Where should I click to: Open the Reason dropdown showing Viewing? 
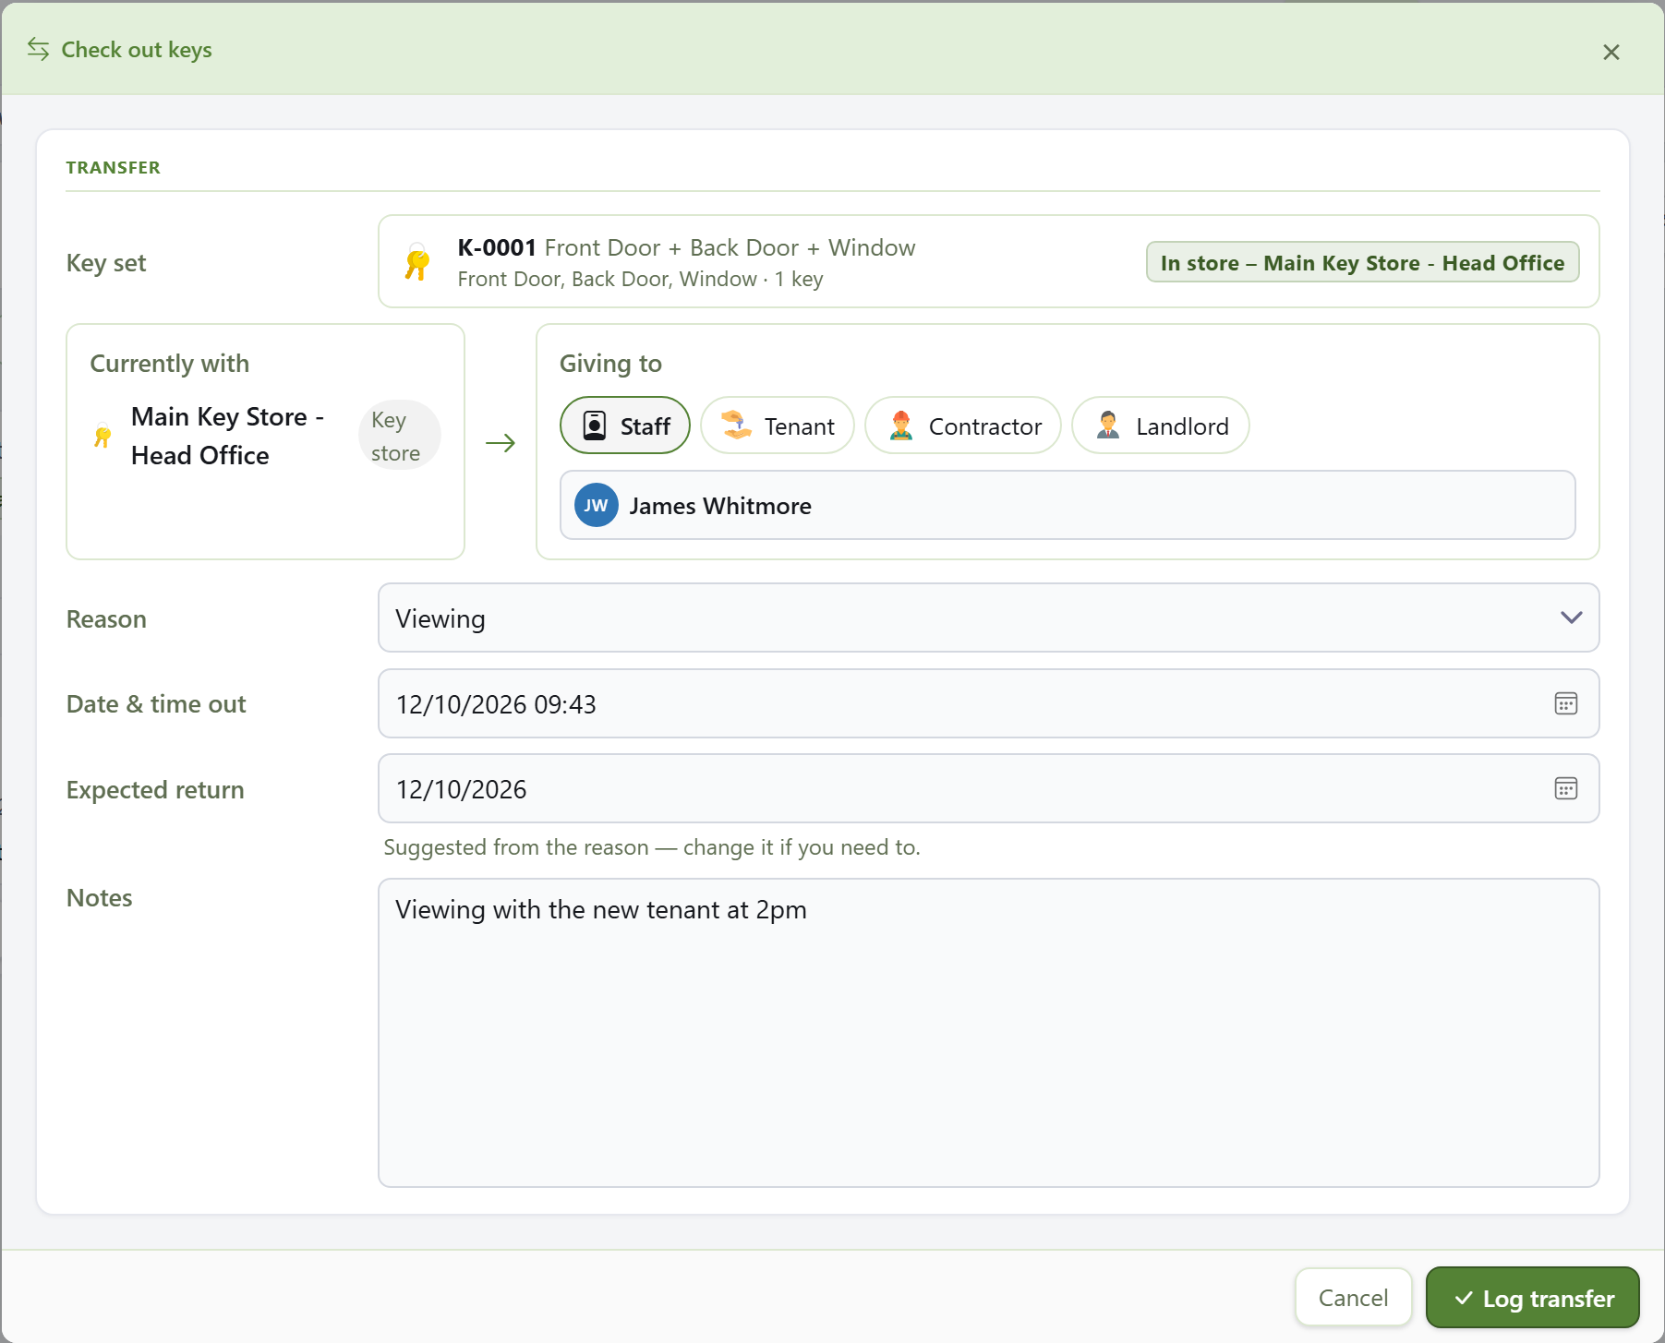988,618
